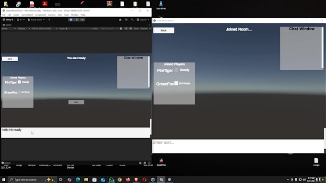Open the Gizmos dropdown
The image size is (326, 183).
tap(145, 29)
